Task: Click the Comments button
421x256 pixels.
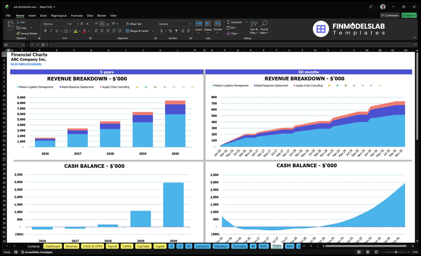Action: (x=390, y=15)
